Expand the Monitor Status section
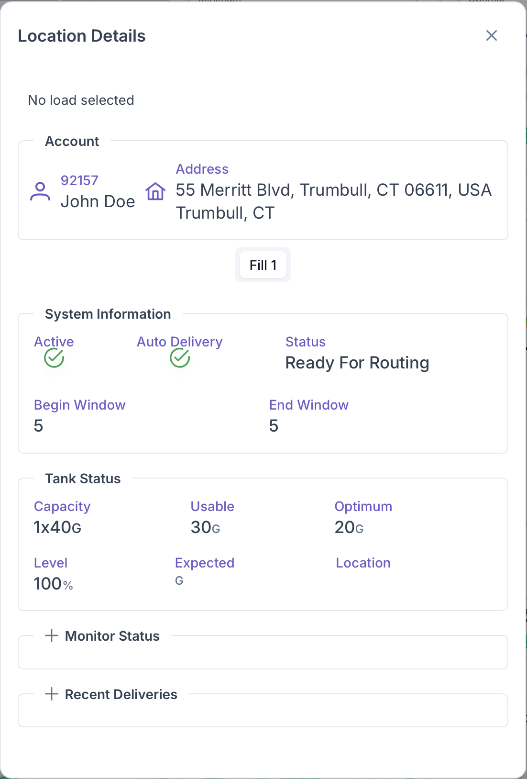This screenshot has height=779, width=527. [52, 635]
